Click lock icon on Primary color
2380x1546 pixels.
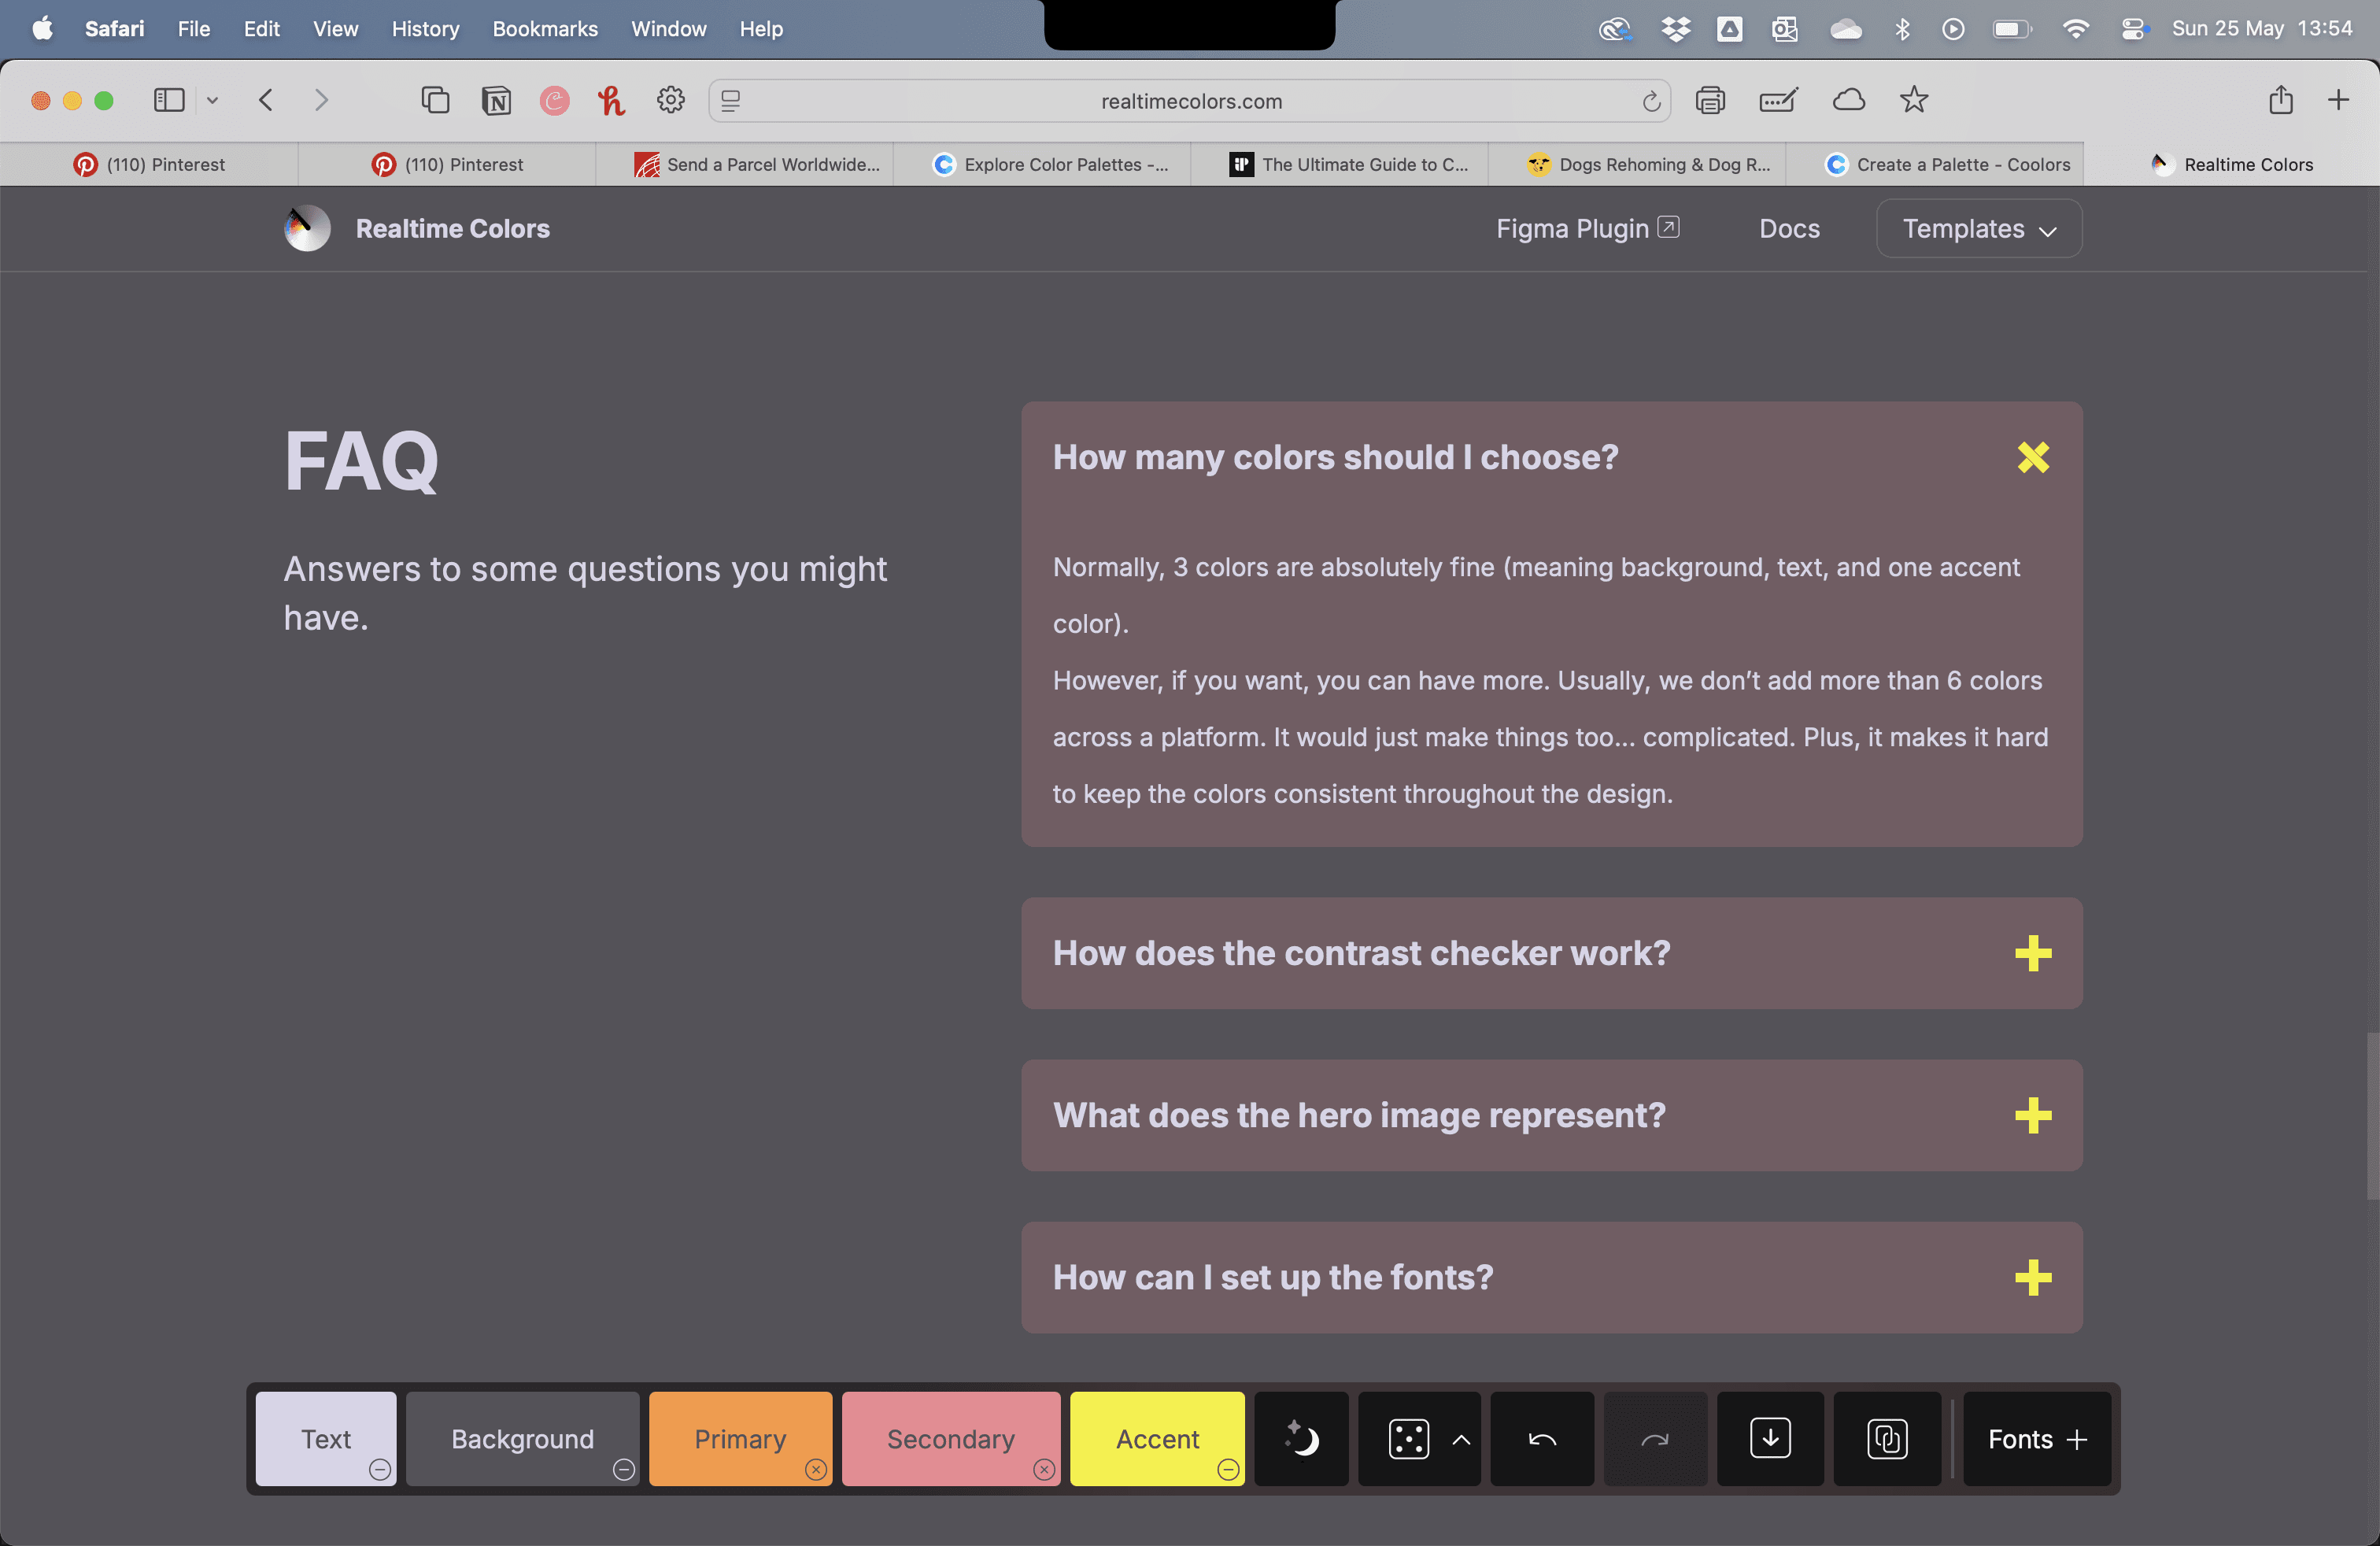816,1469
